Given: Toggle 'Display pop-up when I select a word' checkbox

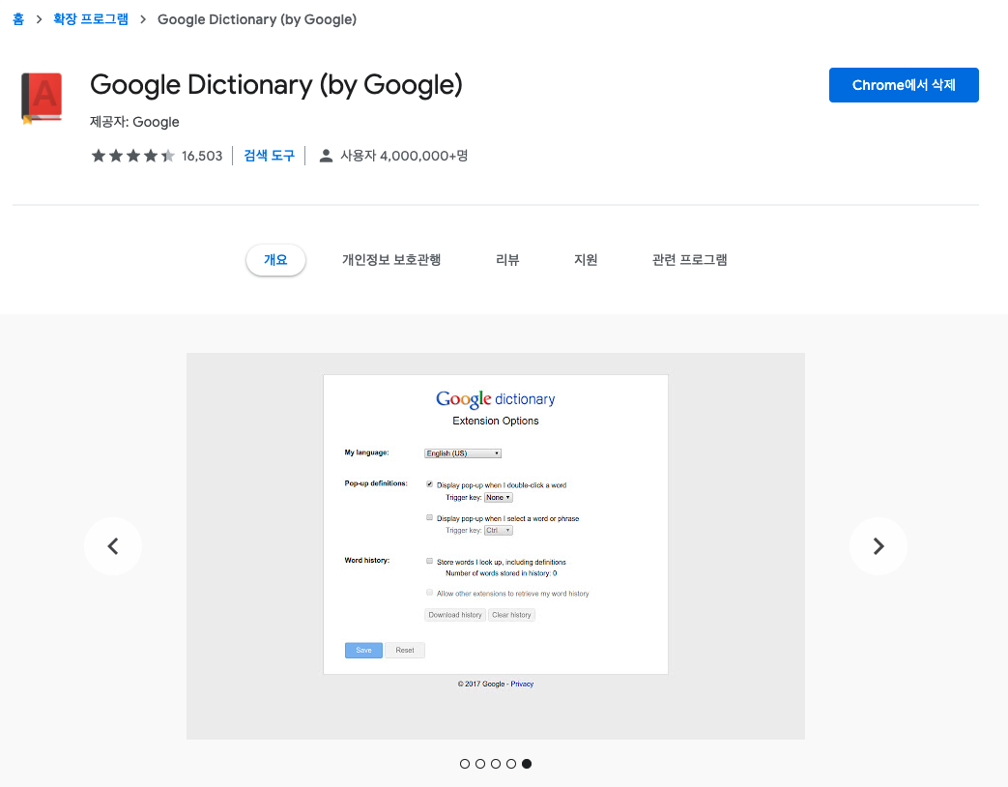Looking at the screenshot, I should (x=429, y=517).
